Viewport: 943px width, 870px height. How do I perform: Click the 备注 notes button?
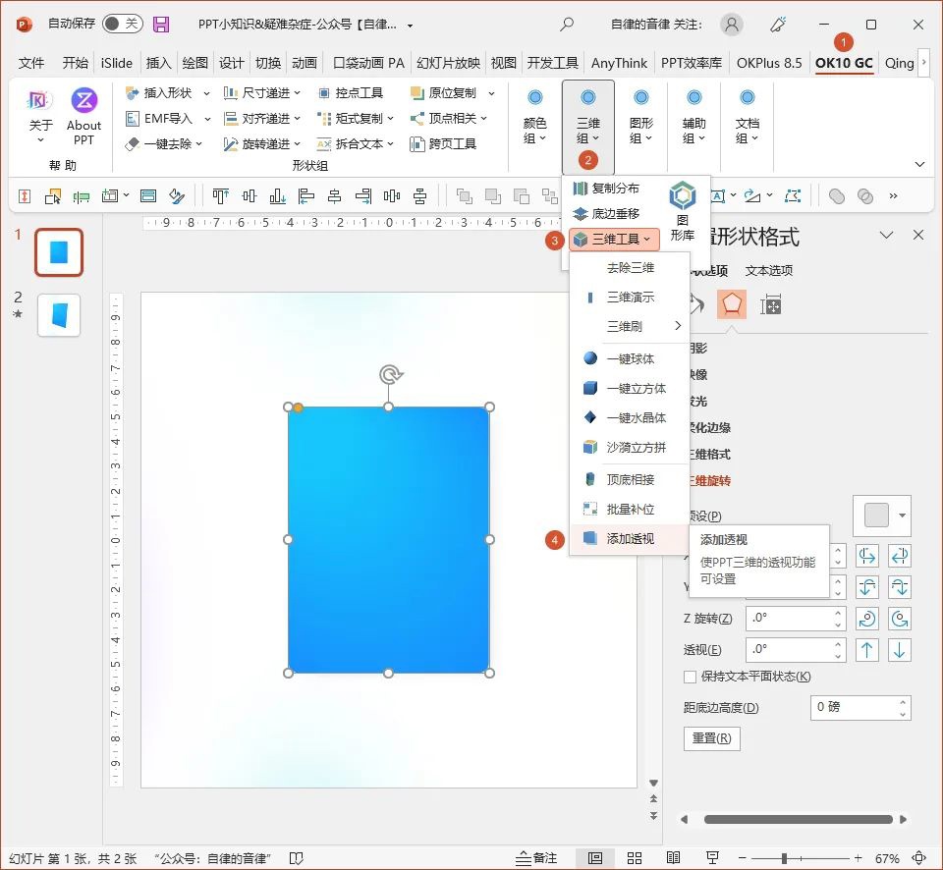[535, 858]
